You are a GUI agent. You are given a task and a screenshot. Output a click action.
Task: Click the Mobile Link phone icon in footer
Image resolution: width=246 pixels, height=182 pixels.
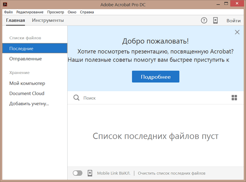click(90, 173)
